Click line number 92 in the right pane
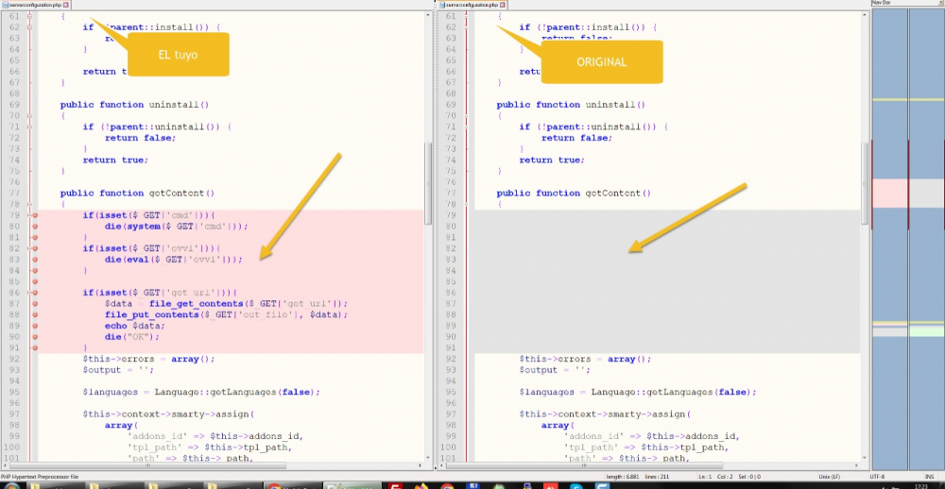The height and width of the screenshot is (489, 945). click(452, 359)
